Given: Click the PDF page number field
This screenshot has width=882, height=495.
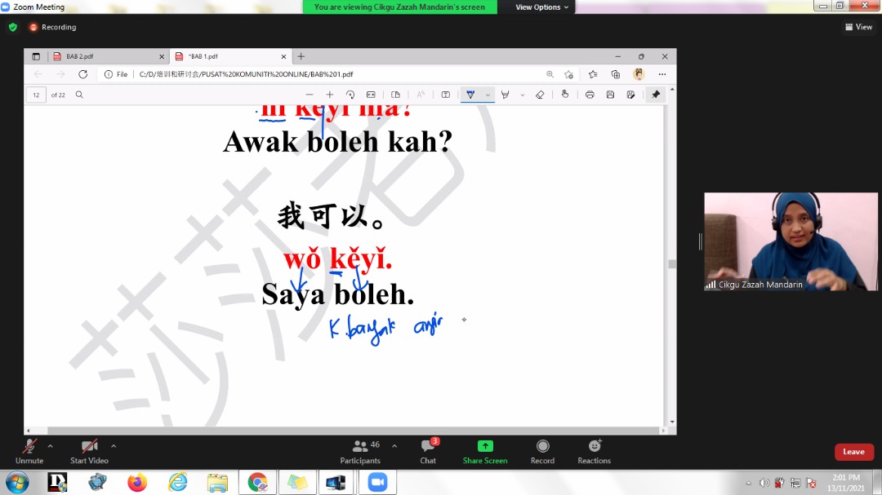Looking at the screenshot, I should coord(36,95).
